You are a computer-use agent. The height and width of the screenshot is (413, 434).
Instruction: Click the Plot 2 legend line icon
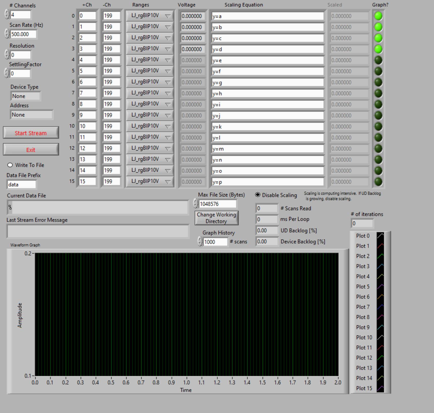pos(380,256)
